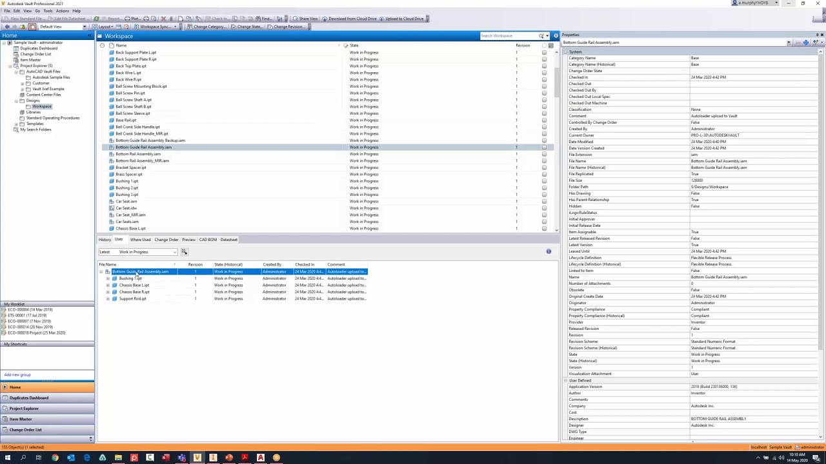826x464 pixels.
Task: Collapse the Project Explorer tree node
Action: click(x=10, y=66)
